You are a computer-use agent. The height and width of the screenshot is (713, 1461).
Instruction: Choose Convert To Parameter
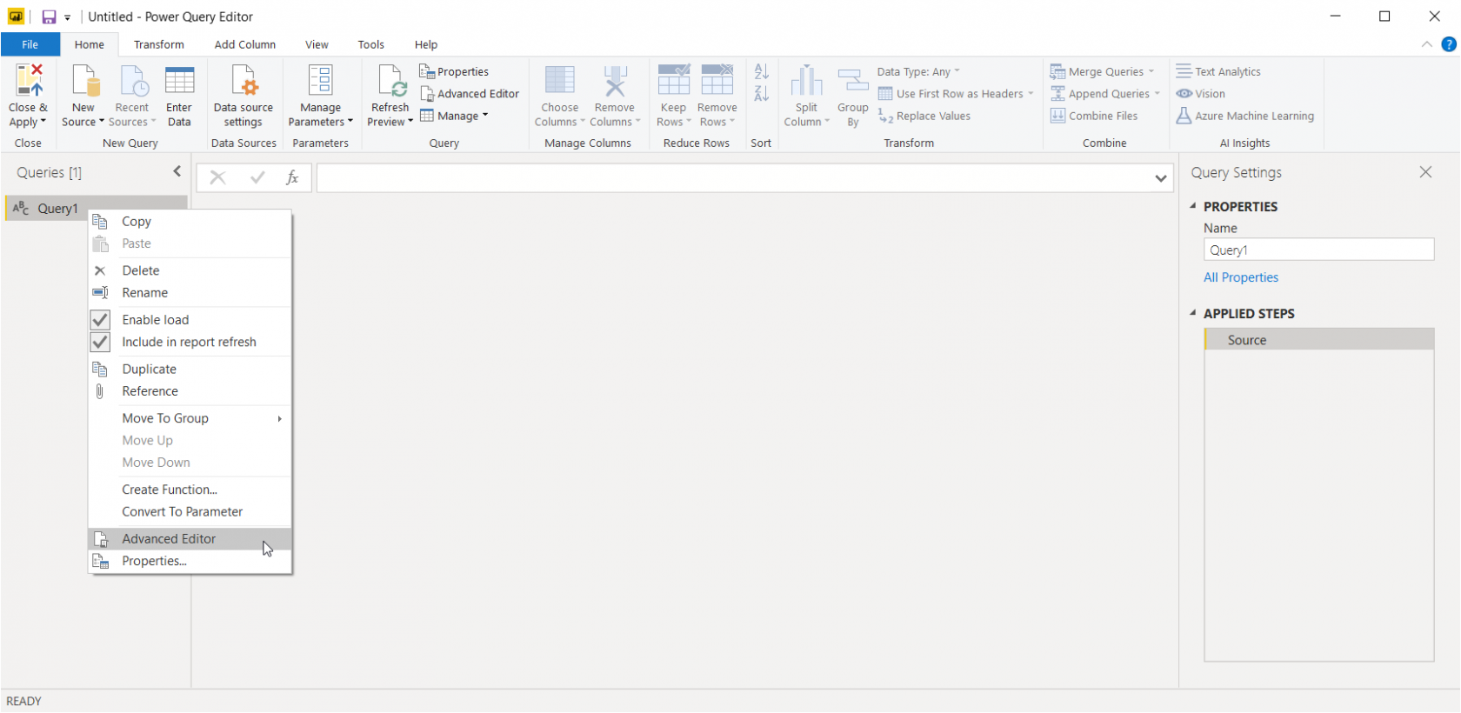[x=190, y=512]
